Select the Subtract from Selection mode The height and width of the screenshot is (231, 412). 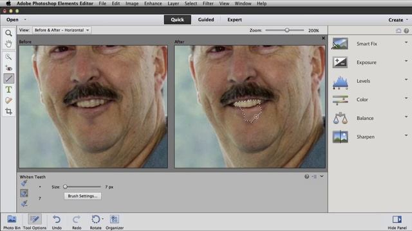coord(24,203)
